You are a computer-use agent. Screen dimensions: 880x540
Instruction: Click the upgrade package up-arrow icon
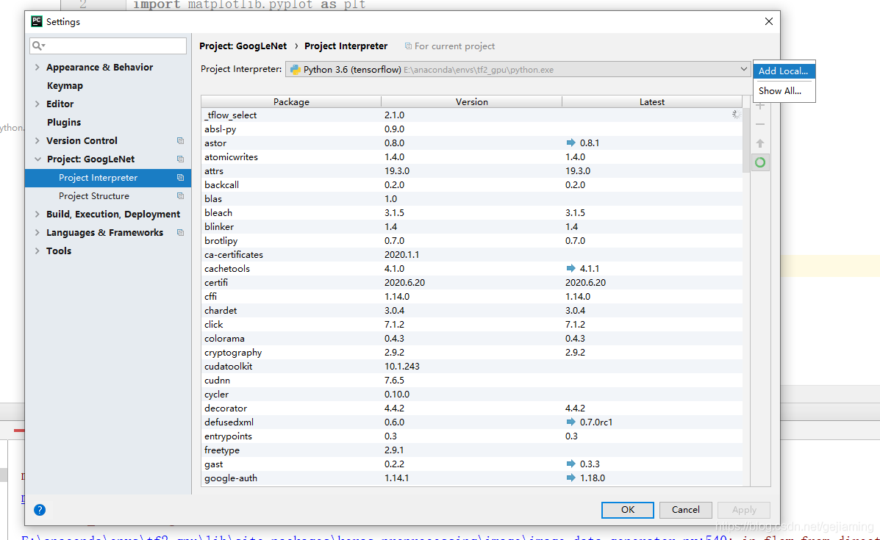(x=760, y=143)
